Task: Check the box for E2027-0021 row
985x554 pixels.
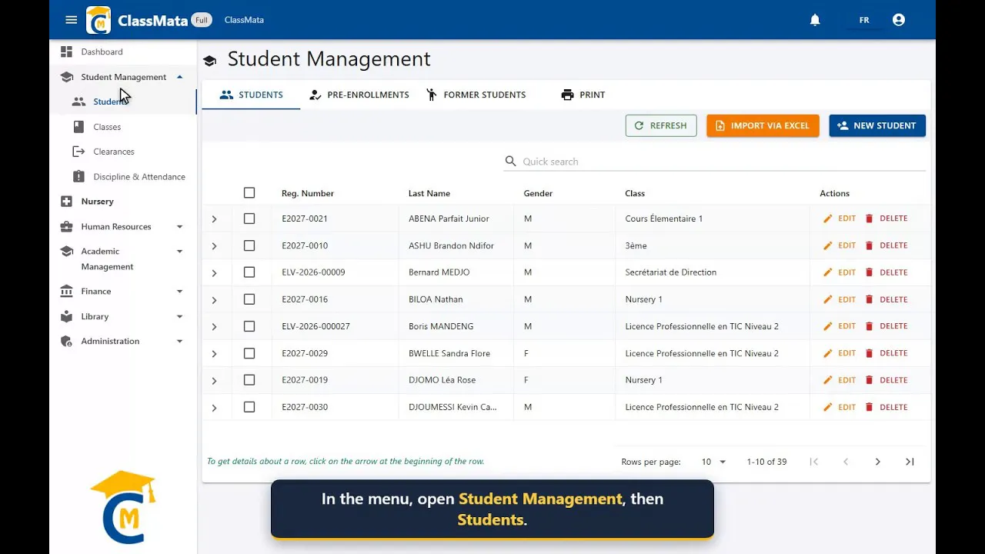Action: (249, 219)
